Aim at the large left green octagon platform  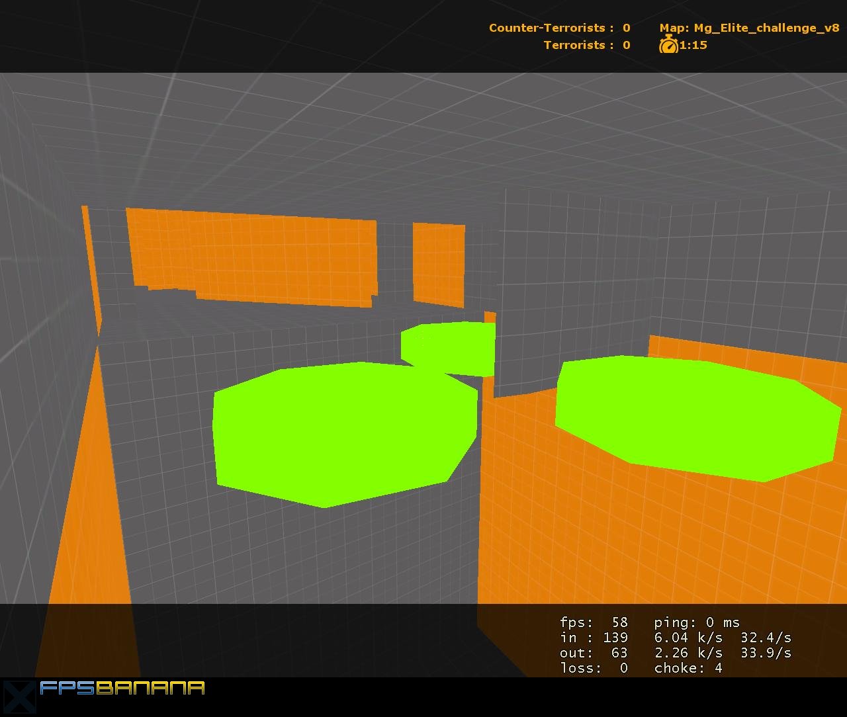coord(344,433)
